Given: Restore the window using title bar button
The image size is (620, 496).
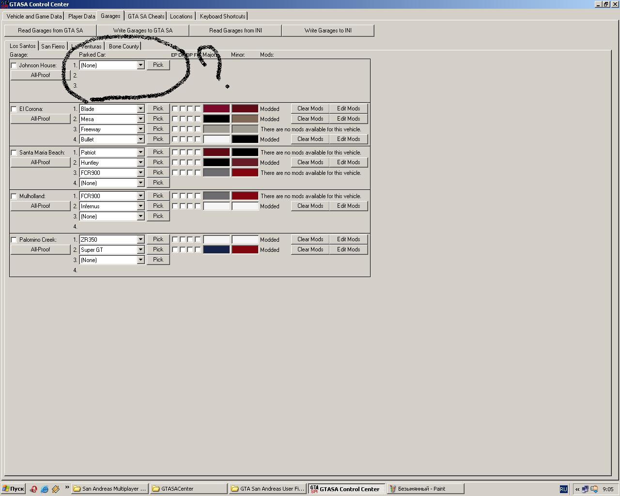Looking at the screenshot, I should coord(605,4).
